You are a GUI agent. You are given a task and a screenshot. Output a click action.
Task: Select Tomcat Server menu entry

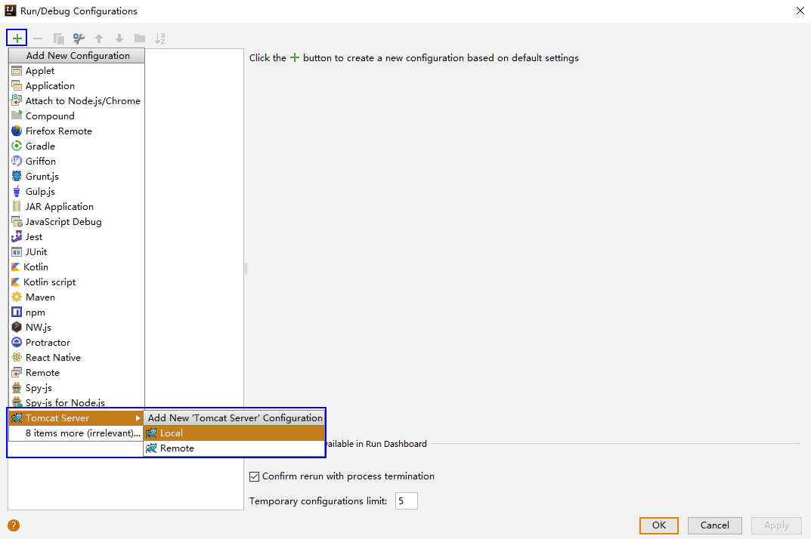(76, 418)
